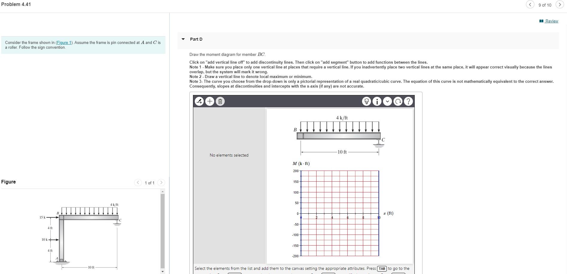567x274 pixels.
Task: Click the "M (k · ft)" axis label
Action: click(x=301, y=163)
